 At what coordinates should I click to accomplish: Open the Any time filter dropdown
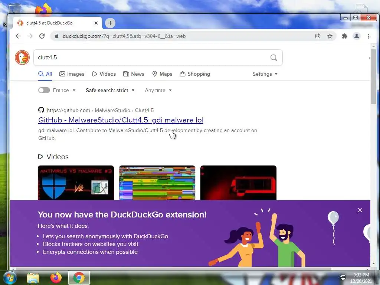pyautogui.click(x=158, y=90)
